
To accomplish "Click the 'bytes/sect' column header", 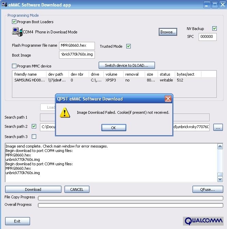I will [x=188, y=74].
